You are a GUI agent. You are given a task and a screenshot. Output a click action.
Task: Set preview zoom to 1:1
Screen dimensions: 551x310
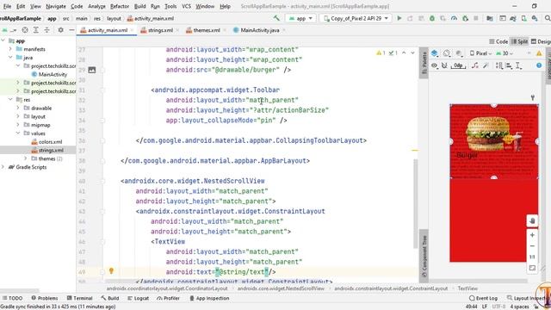532,257
